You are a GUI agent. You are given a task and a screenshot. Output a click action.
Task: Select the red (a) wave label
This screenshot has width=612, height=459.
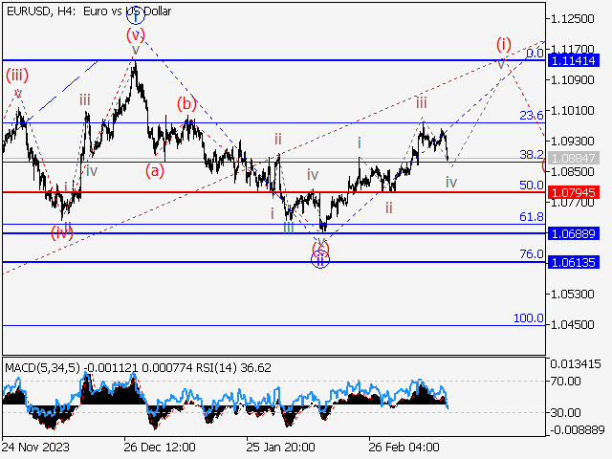click(153, 171)
